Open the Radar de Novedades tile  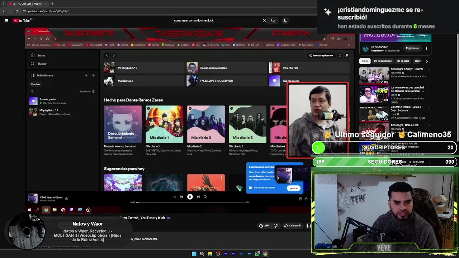click(227, 68)
